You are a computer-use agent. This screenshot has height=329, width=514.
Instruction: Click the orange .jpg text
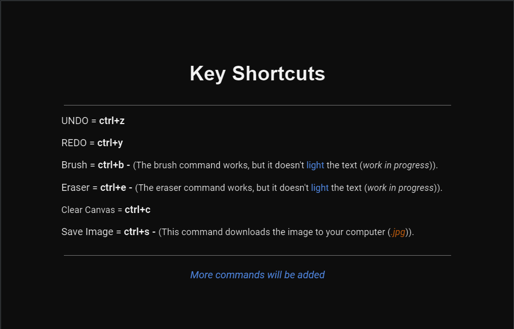398,232
